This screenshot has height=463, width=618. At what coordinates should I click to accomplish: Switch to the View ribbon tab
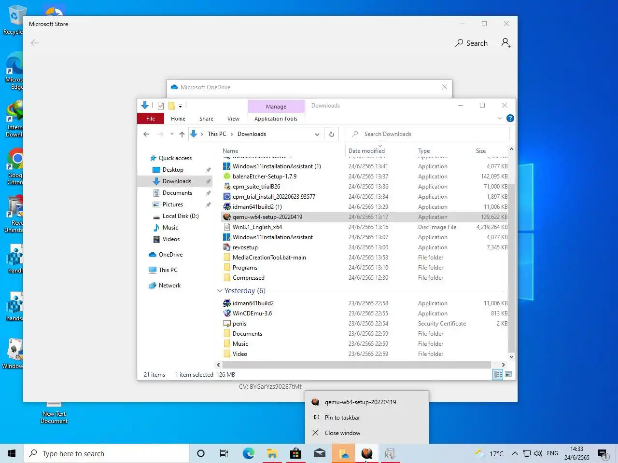[233, 119]
